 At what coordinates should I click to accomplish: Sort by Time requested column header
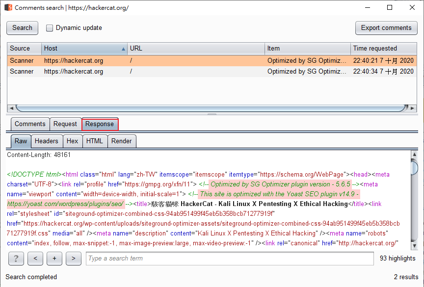tap(383, 49)
